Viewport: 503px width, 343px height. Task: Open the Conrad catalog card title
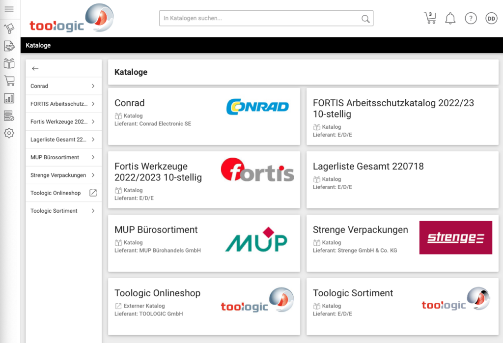(130, 103)
